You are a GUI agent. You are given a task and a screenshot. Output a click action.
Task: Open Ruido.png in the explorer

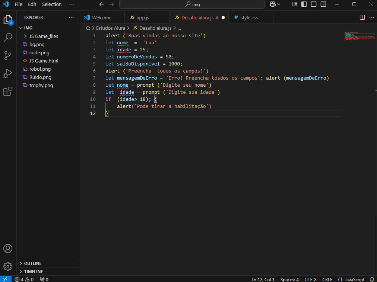[x=40, y=77]
